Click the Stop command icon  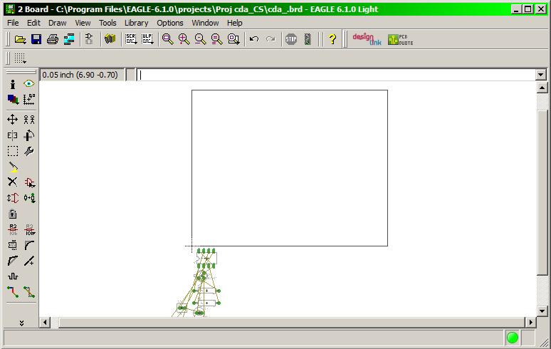pos(291,39)
